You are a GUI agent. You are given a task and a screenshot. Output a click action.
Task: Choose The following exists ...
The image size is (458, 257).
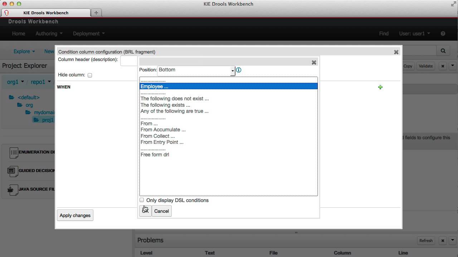165,105
